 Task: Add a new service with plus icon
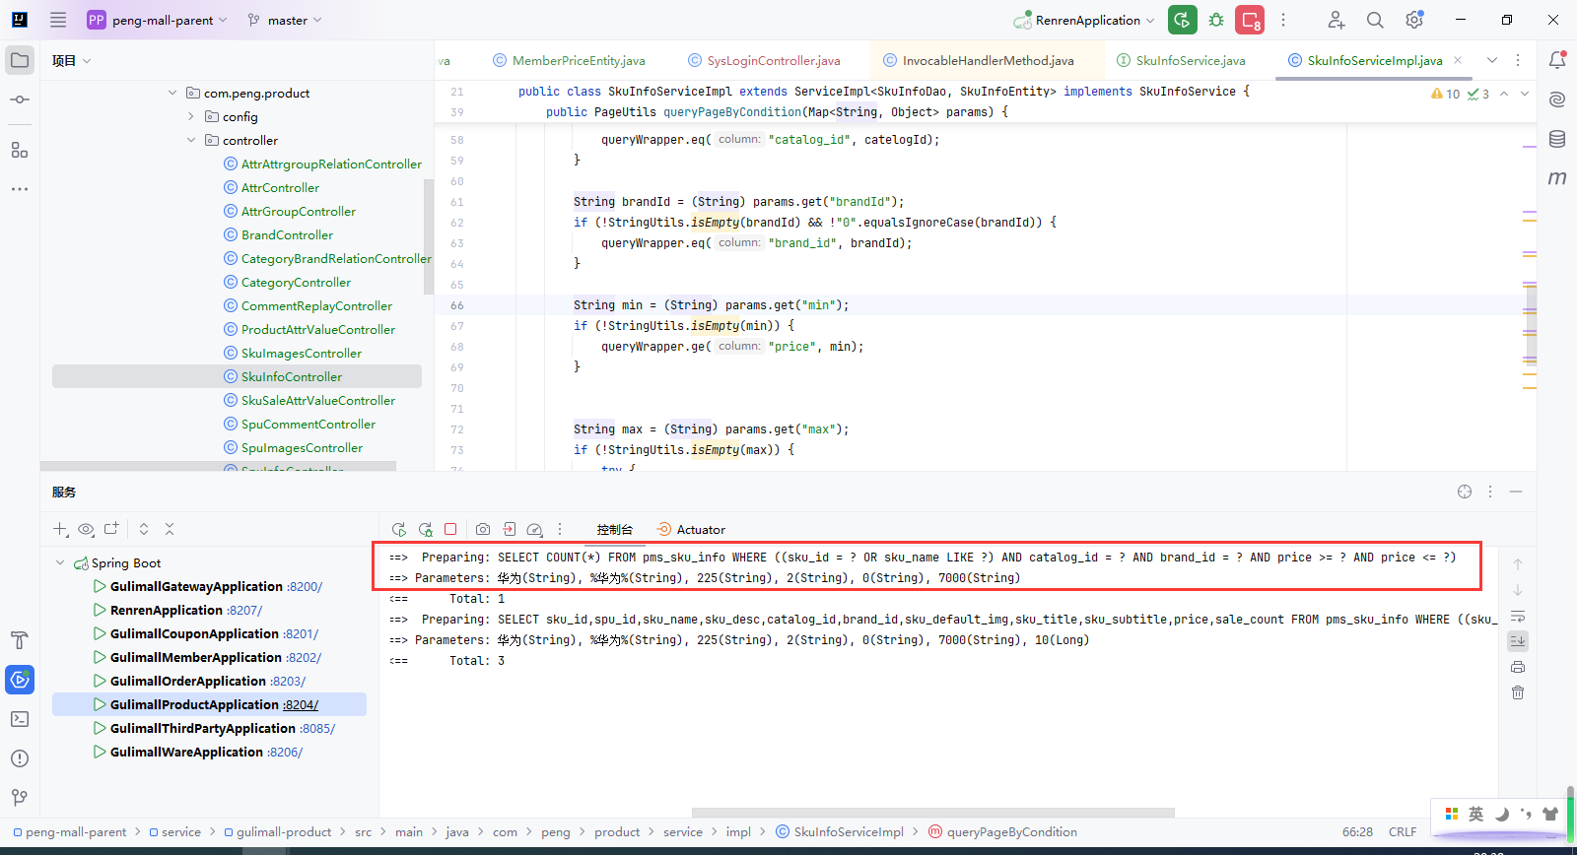pos(60,529)
